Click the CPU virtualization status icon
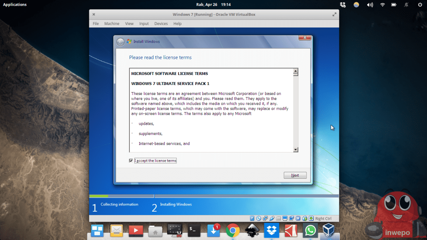427x240 pixels. [x=298, y=218]
